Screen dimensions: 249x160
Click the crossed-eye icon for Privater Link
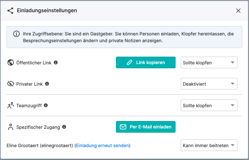(x=11, y=84)
